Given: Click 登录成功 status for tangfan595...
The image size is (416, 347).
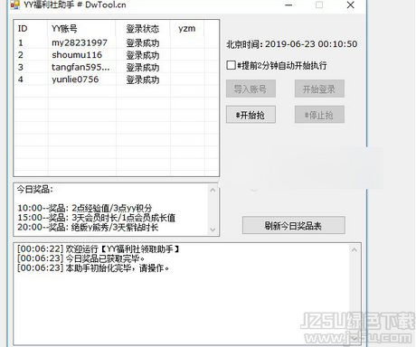Looking at the screenshot, I should click(143, 68).
